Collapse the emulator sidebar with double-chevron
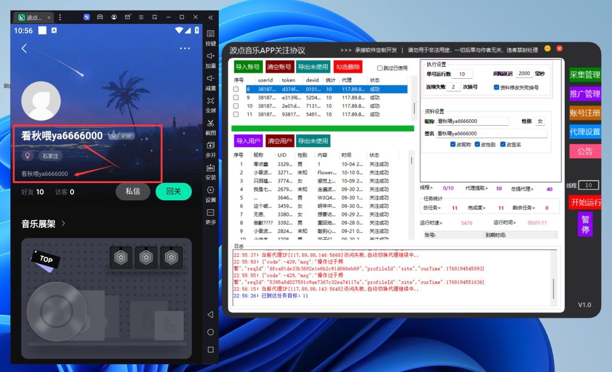The width and height of the screenshot is (612, 372). 210,17
